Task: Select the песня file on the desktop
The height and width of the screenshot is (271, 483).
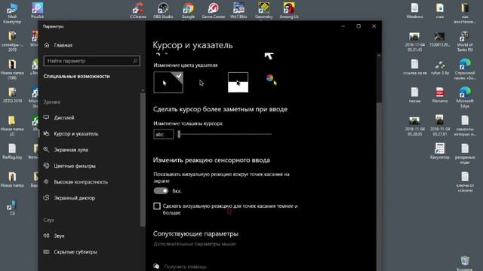Action: (x=414, y=95)
